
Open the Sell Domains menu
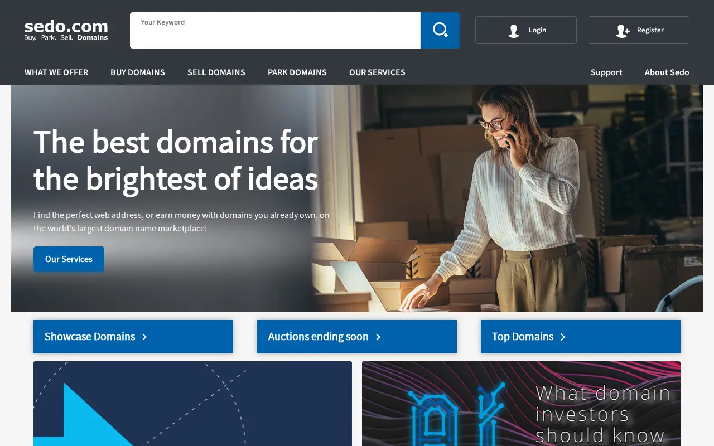tap(216, 72)
